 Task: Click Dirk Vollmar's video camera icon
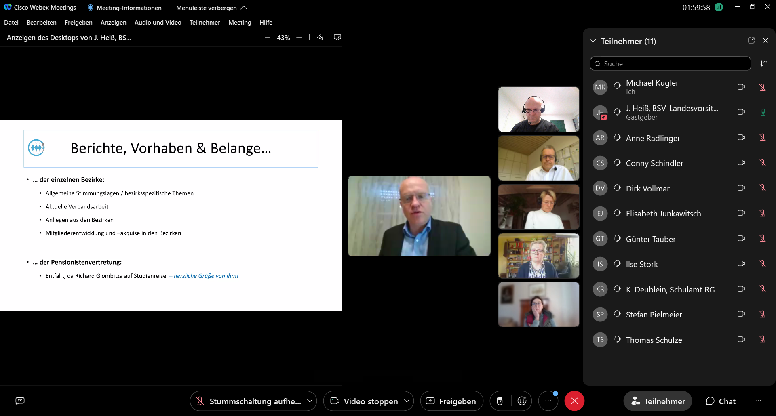(x=741, y=188)
